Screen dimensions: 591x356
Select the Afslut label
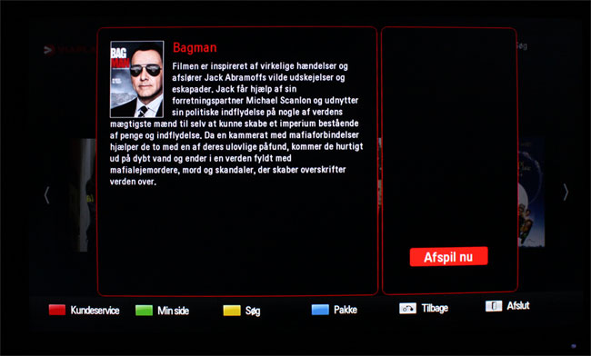pos(518,305)
